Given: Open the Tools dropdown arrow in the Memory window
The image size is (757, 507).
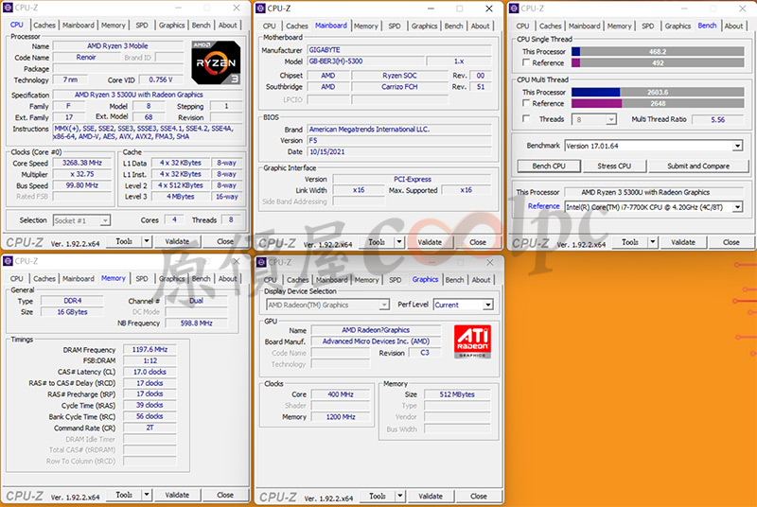Looking at the screenshot, I should pos(147,495).
